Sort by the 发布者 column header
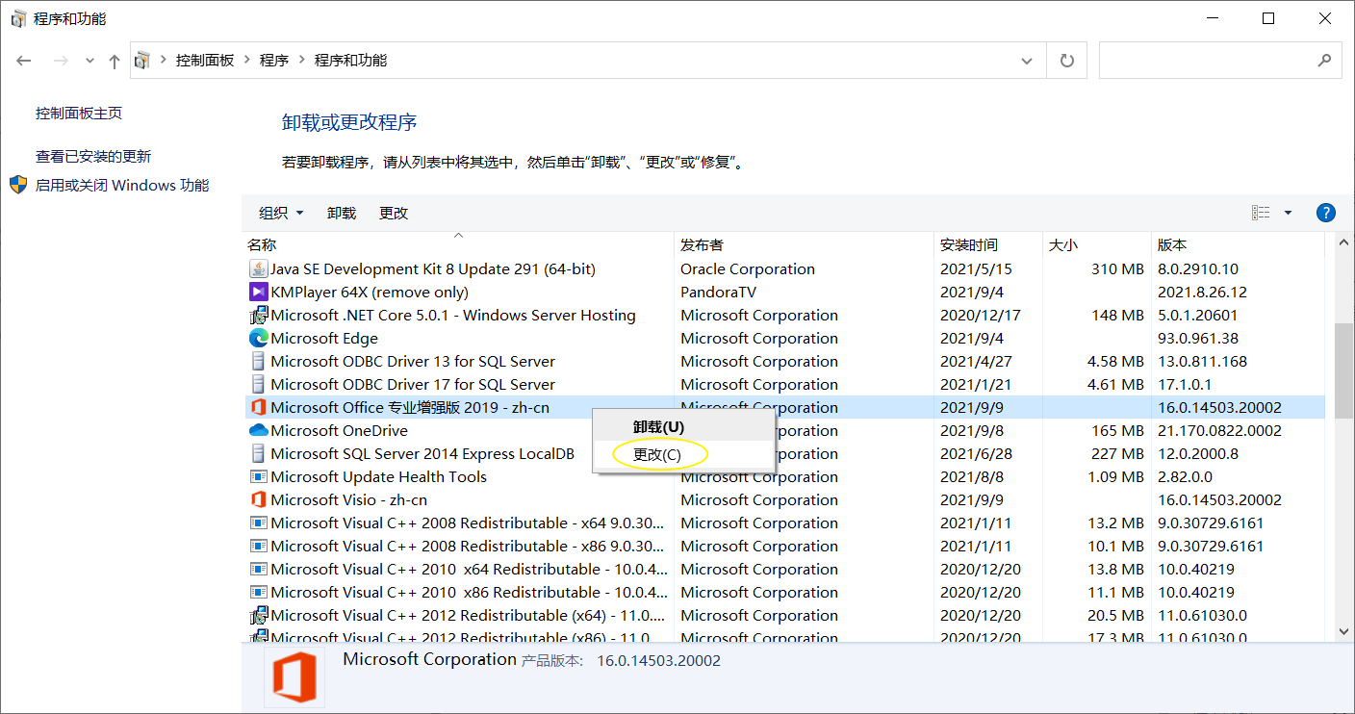 (x=804, y=245)
